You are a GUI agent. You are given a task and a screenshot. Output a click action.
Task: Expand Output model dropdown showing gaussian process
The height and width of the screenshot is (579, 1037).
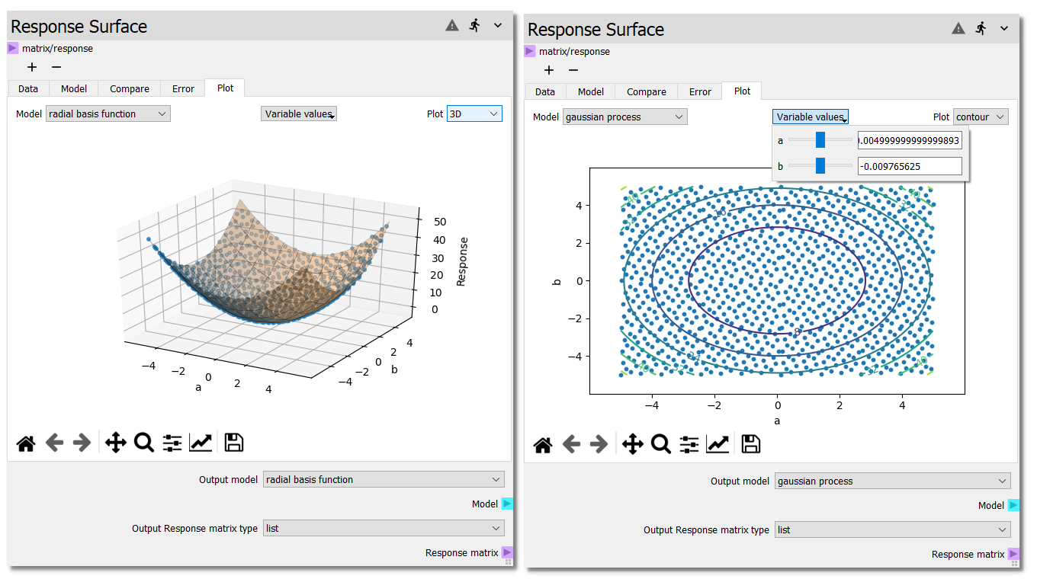(x=892, y=481)
